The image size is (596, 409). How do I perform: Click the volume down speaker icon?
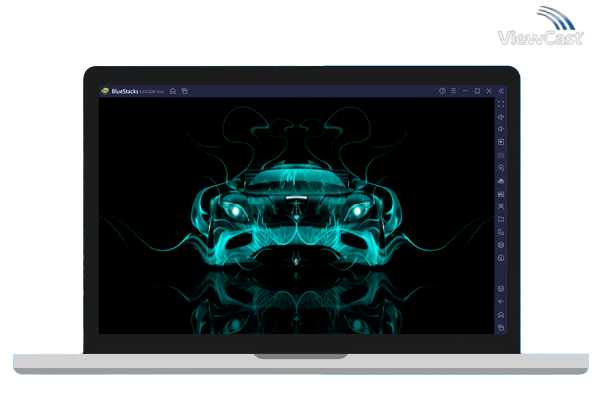click(x=501, y=129)
